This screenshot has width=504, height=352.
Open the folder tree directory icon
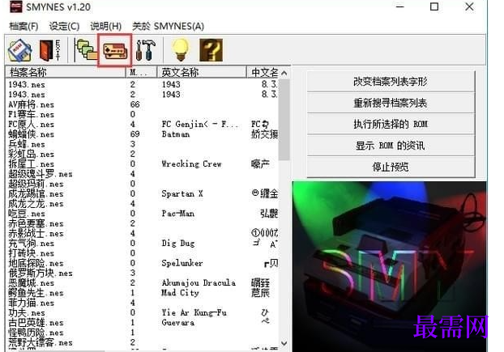[85, 49]
